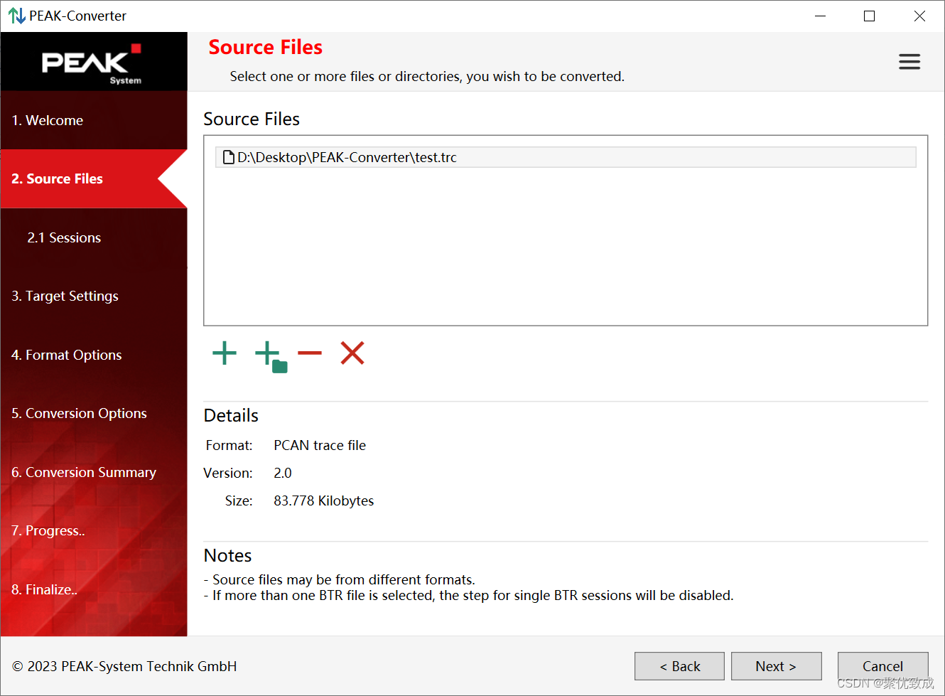Go to step 1. Welcome
Image resolution: width=945 pixels, height=696 pixels.
[x=94, y=120]
